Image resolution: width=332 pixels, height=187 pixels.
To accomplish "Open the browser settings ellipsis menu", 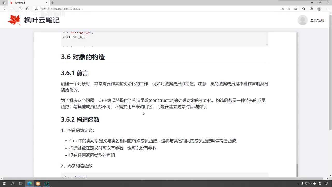I will pos(327,9).
